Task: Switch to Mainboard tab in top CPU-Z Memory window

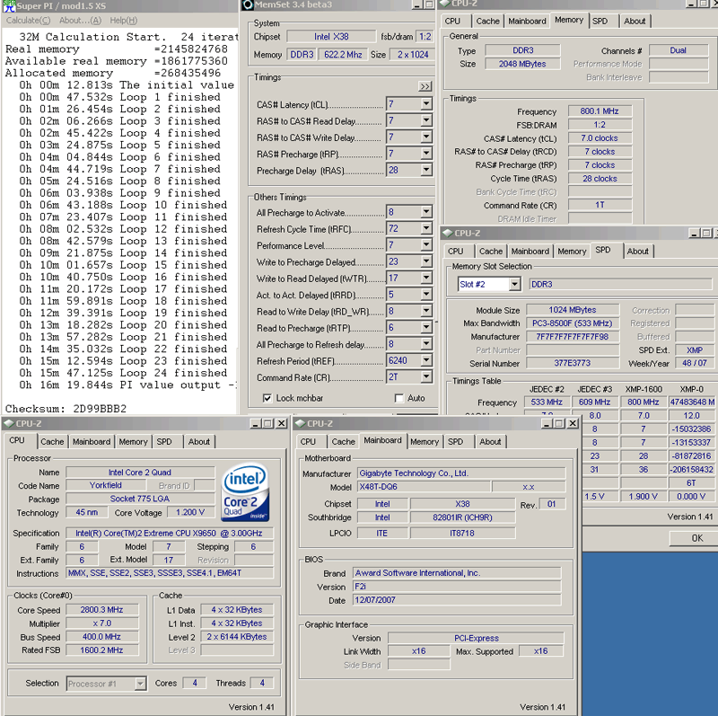Action: 527,21
